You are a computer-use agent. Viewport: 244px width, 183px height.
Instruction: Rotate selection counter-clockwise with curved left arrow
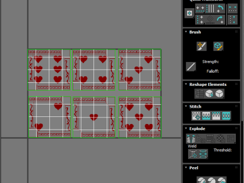(x=220, y=9)
